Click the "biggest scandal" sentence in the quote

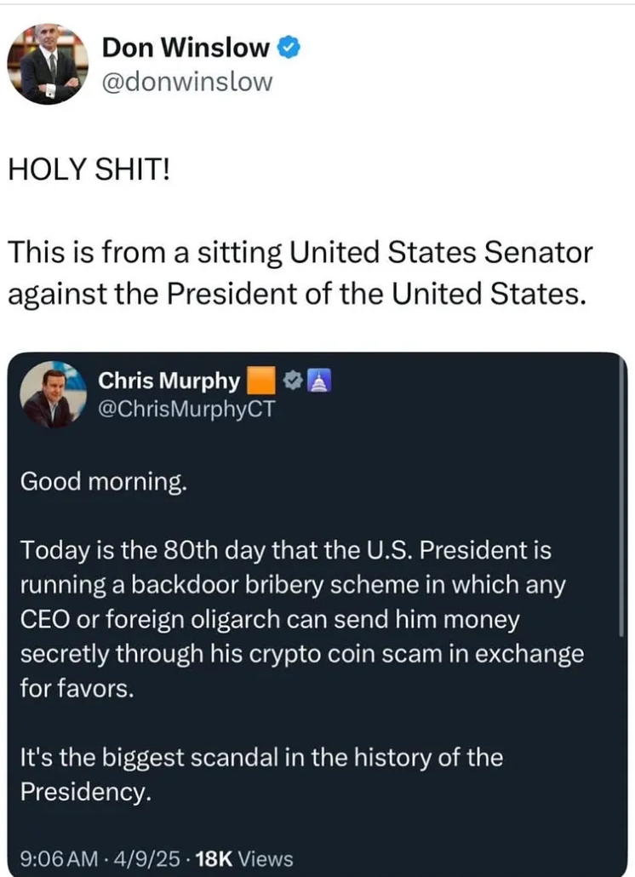pos(260,773)
